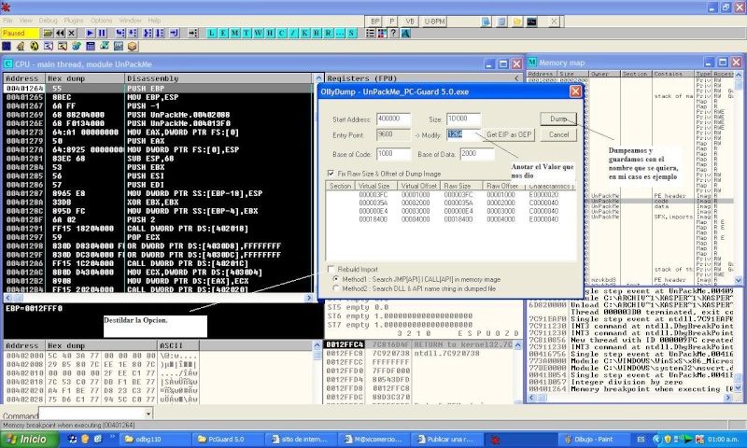Click the Run program play icon

click(90, 33)
